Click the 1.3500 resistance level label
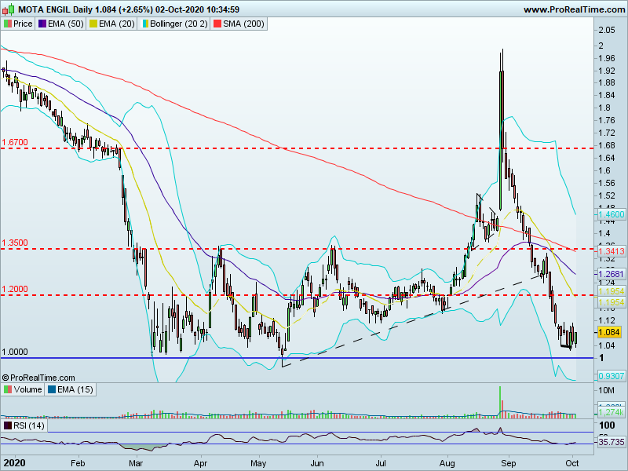 (x=15, y=243)
